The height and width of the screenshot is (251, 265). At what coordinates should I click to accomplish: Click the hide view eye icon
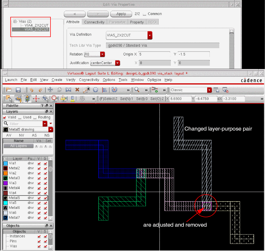(225, 90)
